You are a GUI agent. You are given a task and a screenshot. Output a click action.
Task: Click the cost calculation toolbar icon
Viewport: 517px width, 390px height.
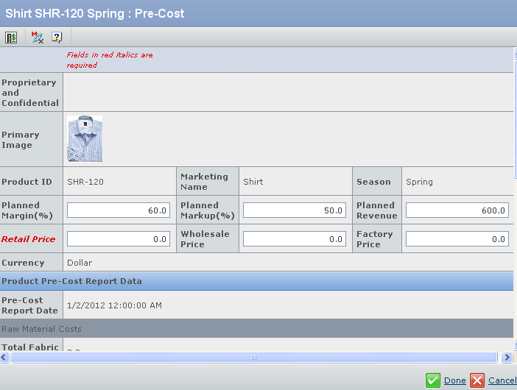tap(12, 38)
